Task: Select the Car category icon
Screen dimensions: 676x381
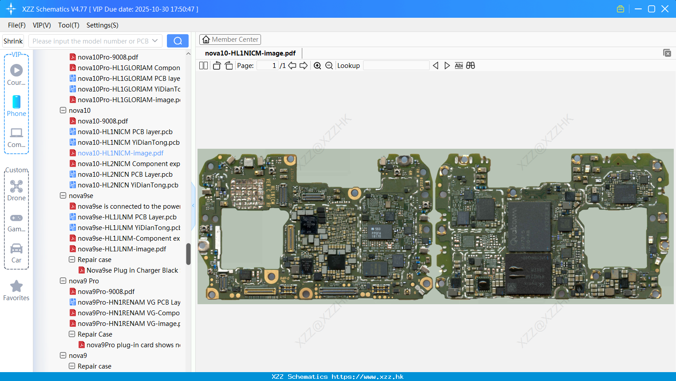Action: point(16,254)
